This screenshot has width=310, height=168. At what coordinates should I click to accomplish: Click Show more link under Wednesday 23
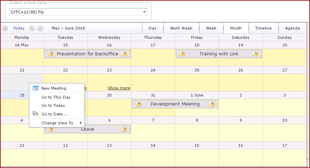click(x=119, y=88)
